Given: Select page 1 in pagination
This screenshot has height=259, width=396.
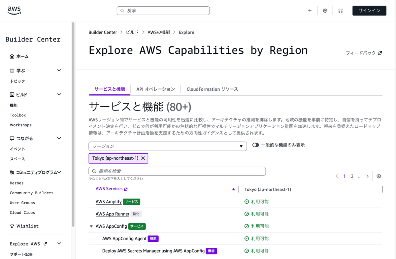Looking at the screenshot, I should [x=345, y=176].
